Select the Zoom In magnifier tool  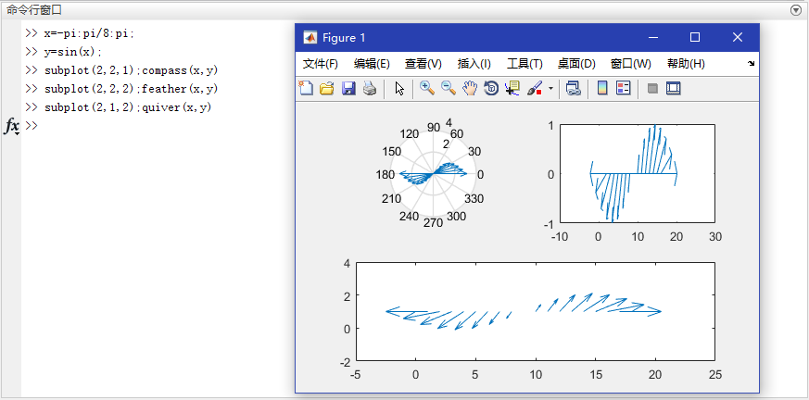[x=426, y=89]
